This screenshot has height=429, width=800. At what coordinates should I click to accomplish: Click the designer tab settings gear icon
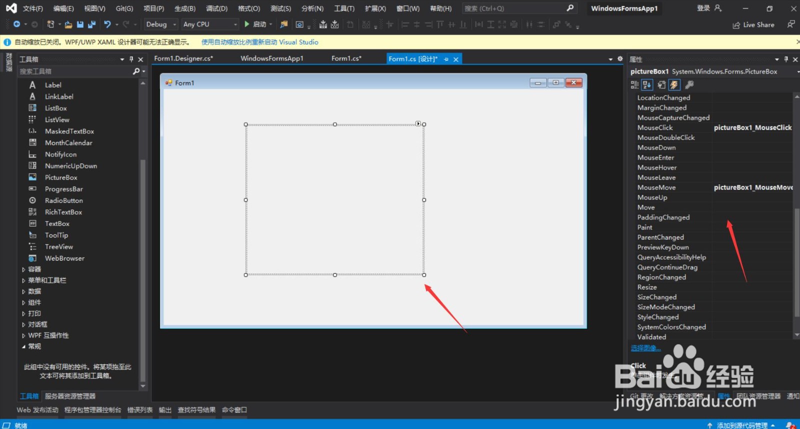click(620, 58)
